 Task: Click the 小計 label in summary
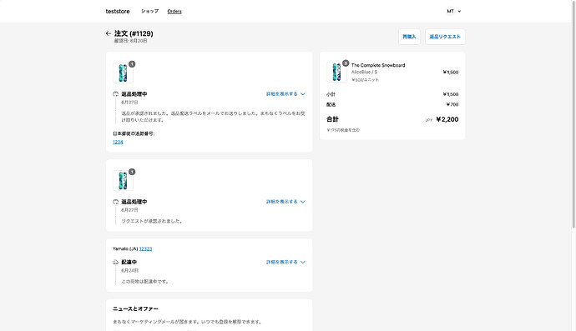tap(331, 94)
